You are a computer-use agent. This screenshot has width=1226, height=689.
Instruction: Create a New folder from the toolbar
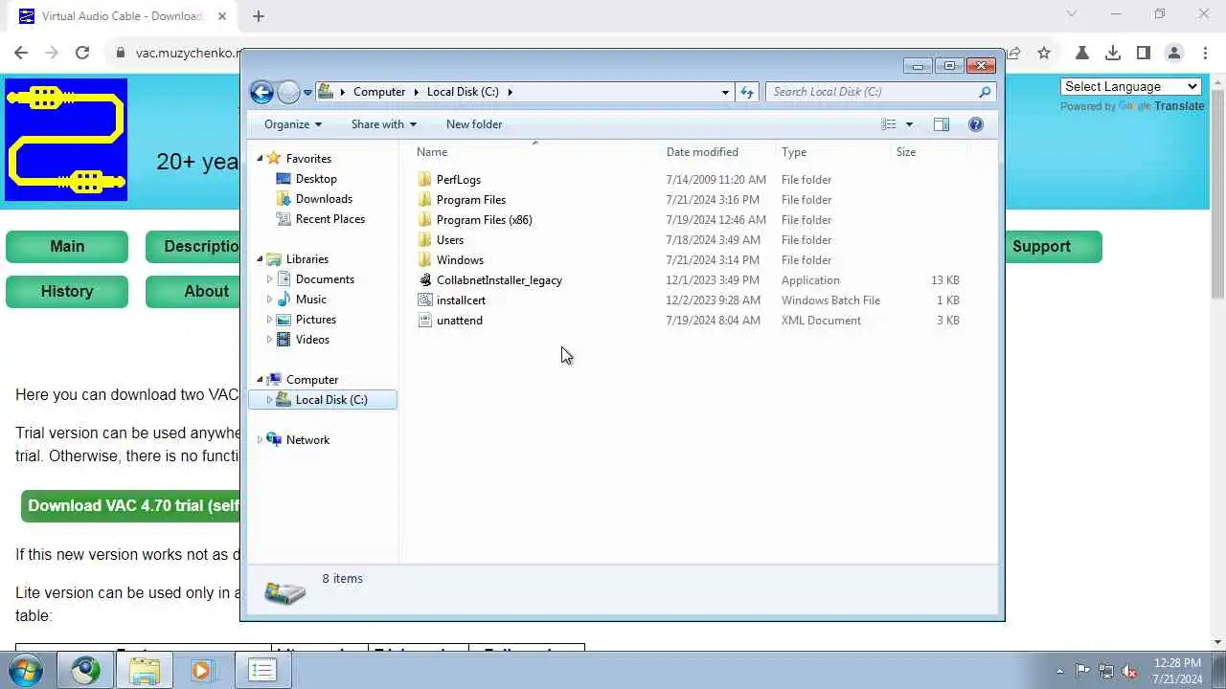tap(474, 124)
